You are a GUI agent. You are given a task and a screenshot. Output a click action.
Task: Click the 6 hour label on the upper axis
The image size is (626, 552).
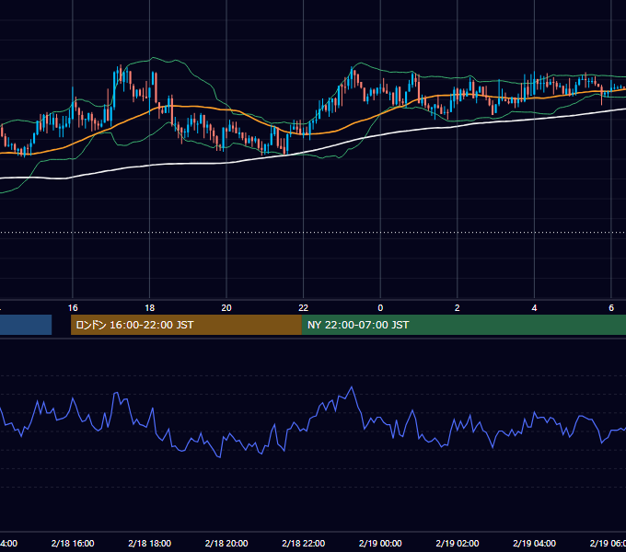[x=611, y=308]
